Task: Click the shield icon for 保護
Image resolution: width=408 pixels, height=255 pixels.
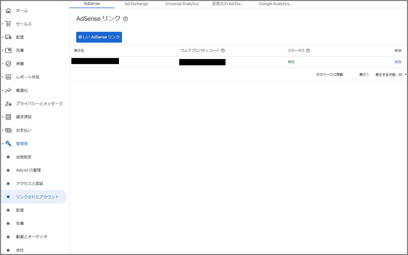Action: pyautogui.click(x=8, y=64)
